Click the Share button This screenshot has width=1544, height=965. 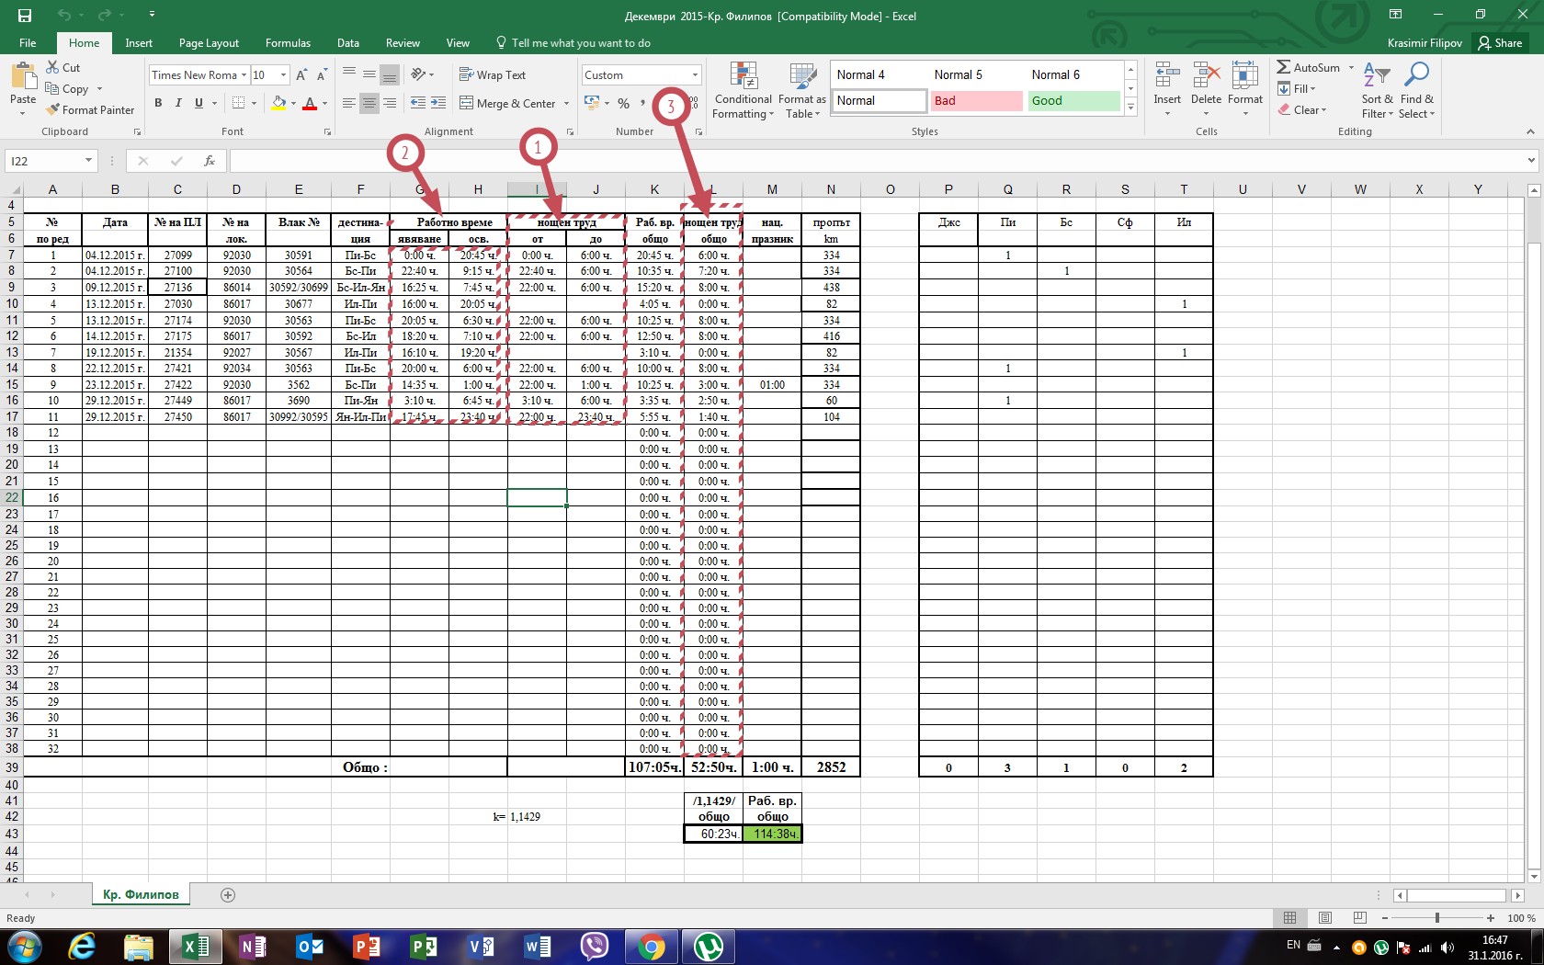click(1499, 43)
